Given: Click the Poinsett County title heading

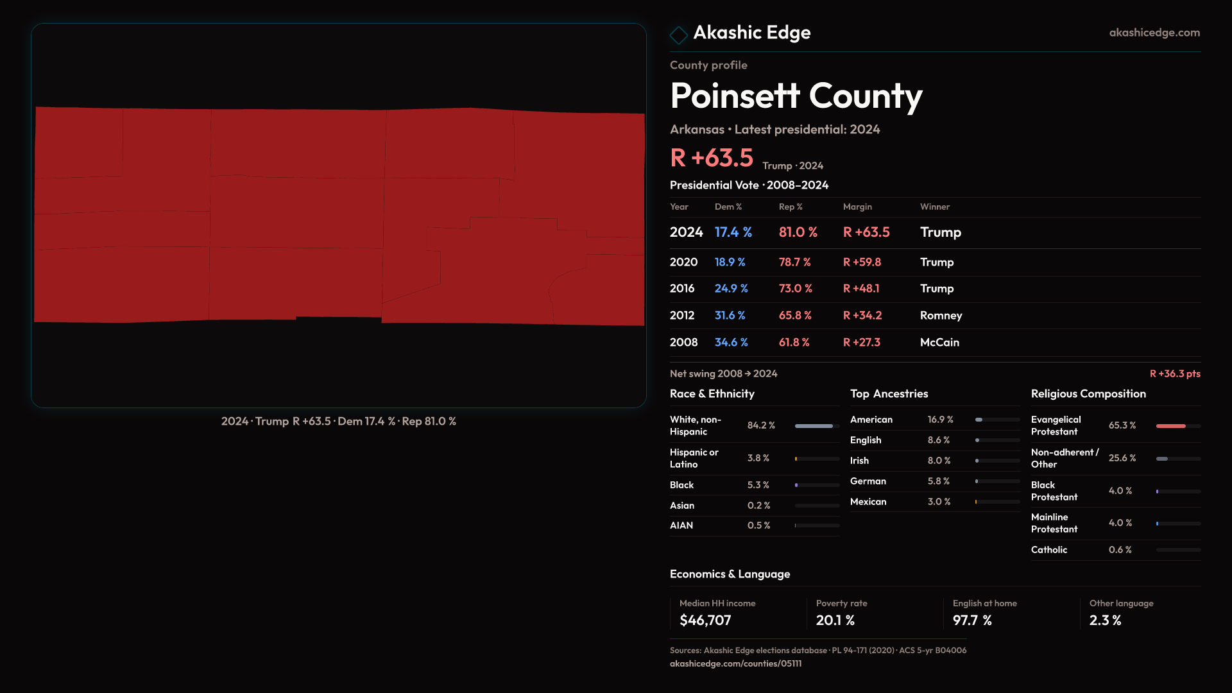Looking at the screenshot, I should pyautogui.click(x=796, y=96).
